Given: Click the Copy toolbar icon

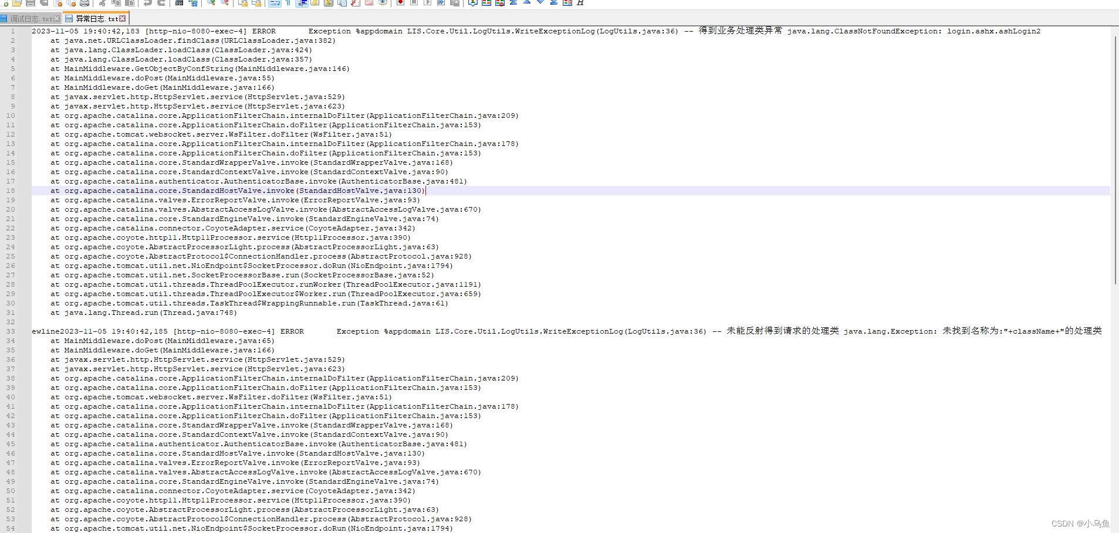Looking at the screenshot, I should tap(116, 2).
